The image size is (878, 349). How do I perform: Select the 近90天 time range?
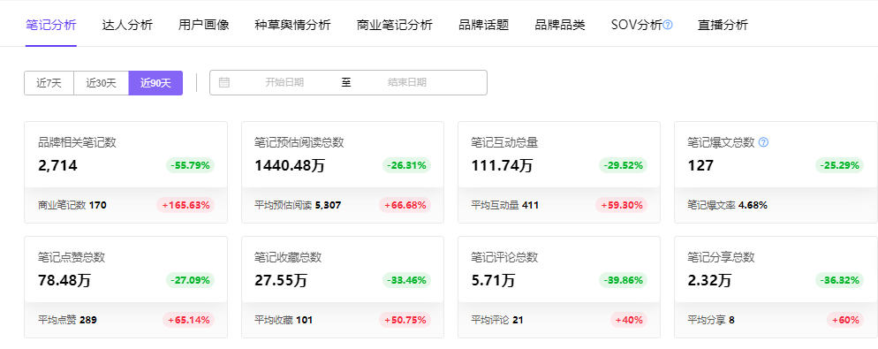tap(155, 83)
